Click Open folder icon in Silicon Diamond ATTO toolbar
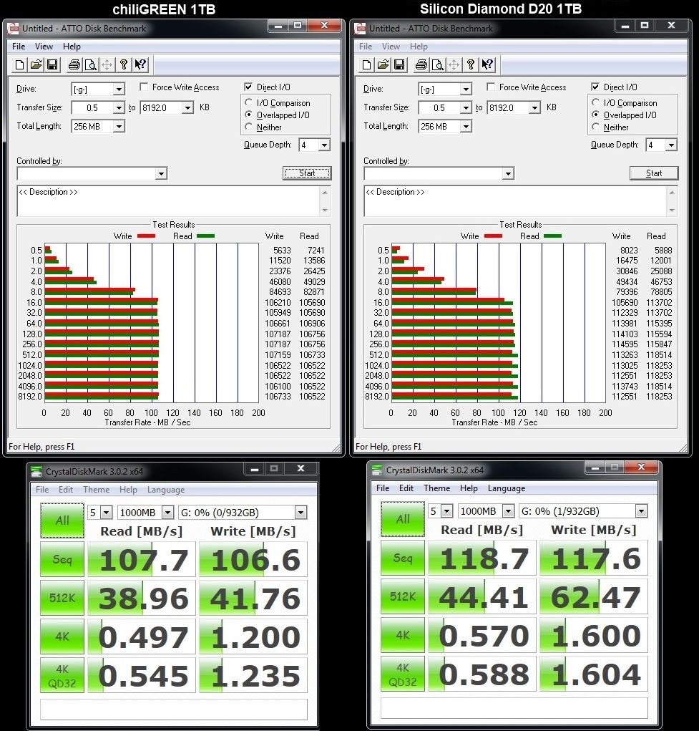 click(x=383, y=65)
